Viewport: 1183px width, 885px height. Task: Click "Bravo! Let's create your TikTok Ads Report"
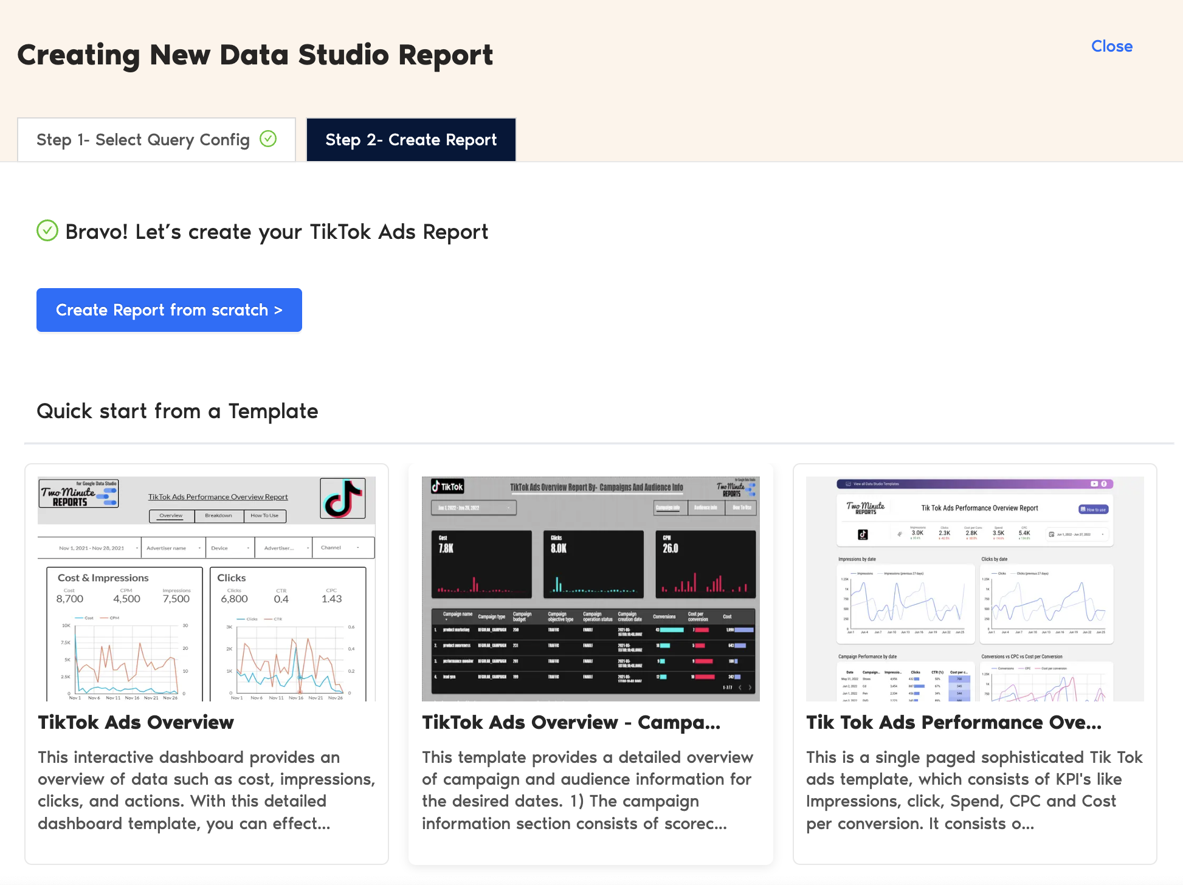277,232
